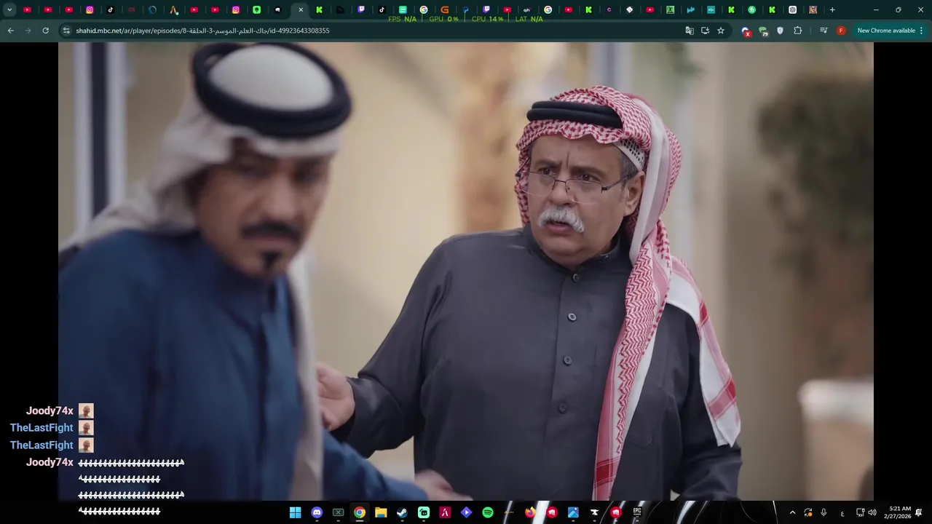Open Photos app from taskbar
The width and height of the screenshot is (932, 524).
point(573,512)
